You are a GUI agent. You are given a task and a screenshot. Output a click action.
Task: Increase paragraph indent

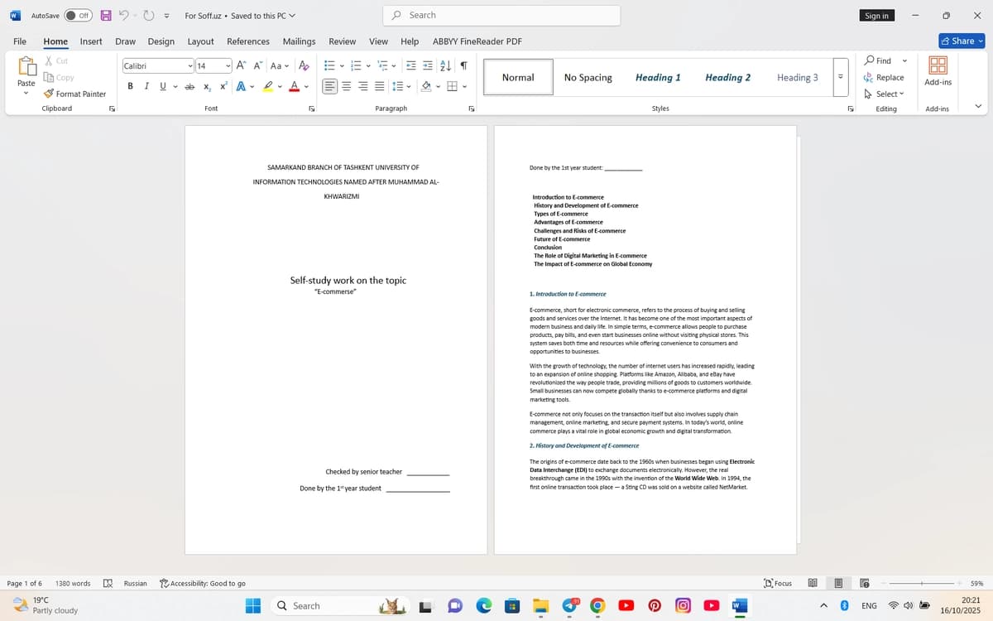point(428,65)
